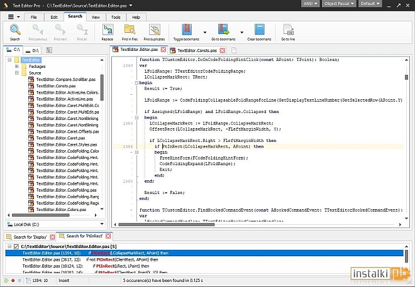Close the Search for 'PtInRect' results tab
415x287 pixels.
pos(108,236)
